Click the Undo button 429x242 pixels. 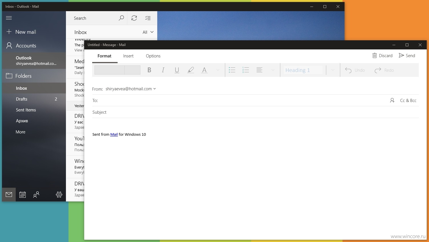click(x=355, y=70)
